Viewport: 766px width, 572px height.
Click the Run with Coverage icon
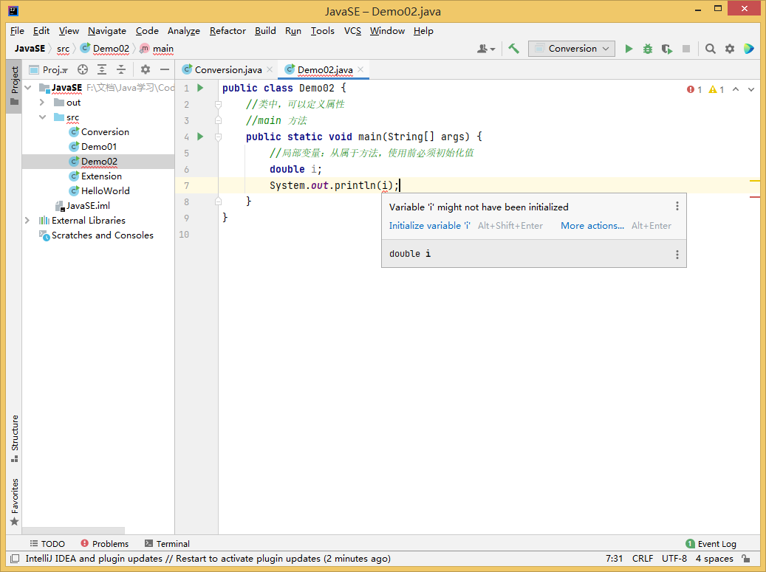point(667,49)
